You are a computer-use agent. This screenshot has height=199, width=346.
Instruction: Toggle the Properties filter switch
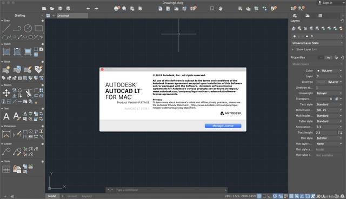(x=325, y=57)
